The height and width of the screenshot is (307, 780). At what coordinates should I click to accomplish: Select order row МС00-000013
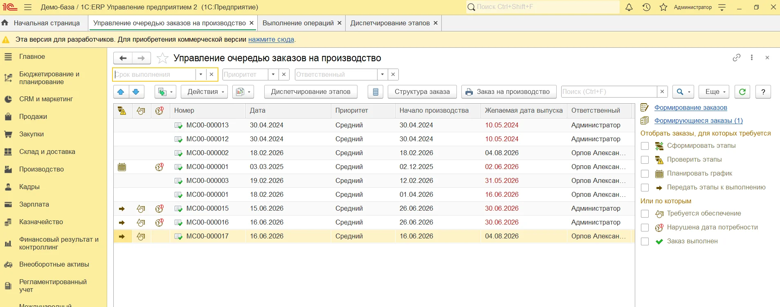[x=374, y=125]
